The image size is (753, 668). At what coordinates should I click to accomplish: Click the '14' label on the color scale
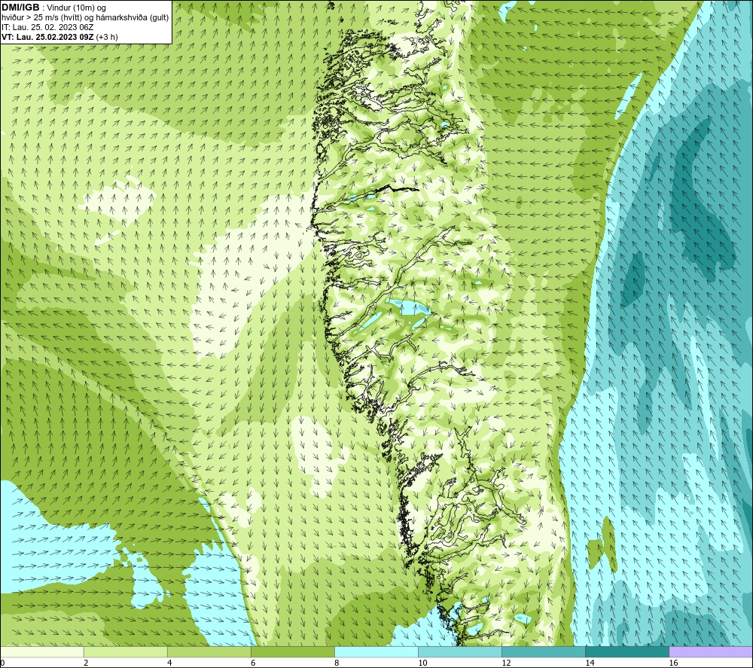590,663
